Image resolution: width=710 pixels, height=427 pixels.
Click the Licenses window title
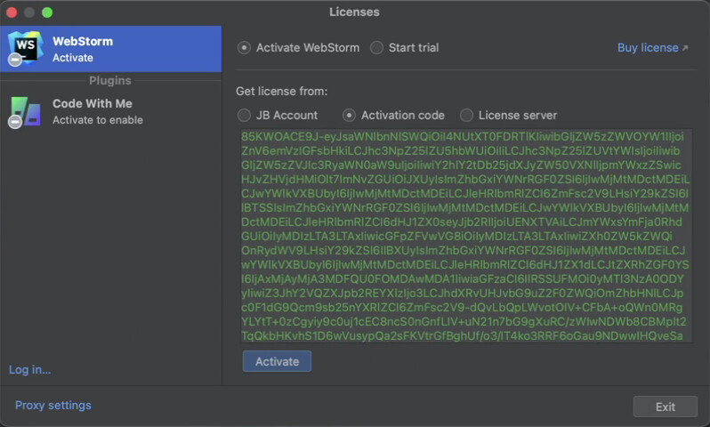354,12
